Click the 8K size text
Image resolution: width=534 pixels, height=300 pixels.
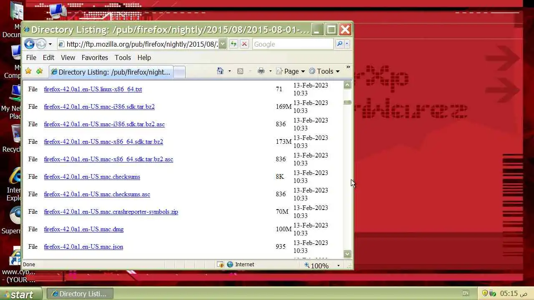[280, 177]
